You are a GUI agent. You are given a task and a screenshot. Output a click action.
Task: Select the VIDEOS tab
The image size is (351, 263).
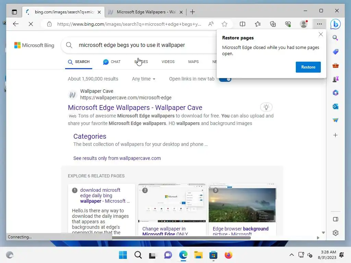168,62
